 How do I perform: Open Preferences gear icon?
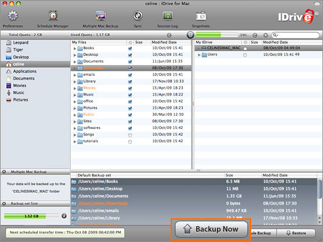pos(13,16)
